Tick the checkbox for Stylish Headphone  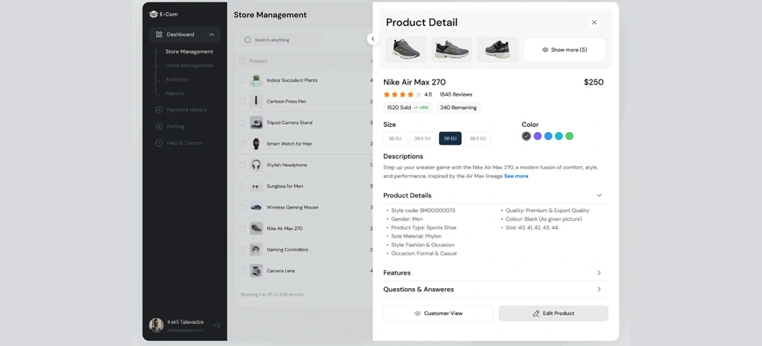pos(243,165)
